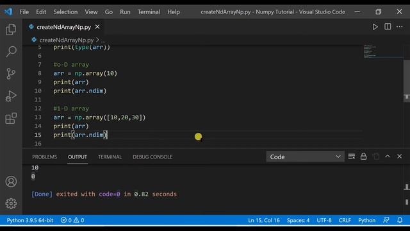
Task: Open the File menu
Action: (x=24, y=12)
